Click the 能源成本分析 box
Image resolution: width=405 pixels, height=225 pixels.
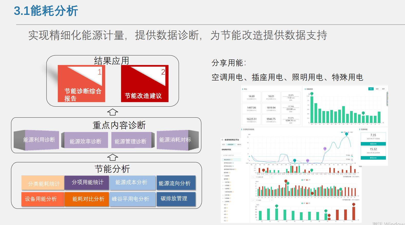pyautogui.click(x=133, y=182)
